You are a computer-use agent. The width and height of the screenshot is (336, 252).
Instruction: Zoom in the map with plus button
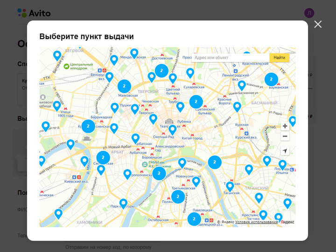(285, 126)
